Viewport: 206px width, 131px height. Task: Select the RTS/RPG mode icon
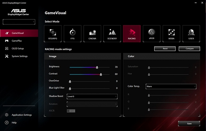pos(53,34)
